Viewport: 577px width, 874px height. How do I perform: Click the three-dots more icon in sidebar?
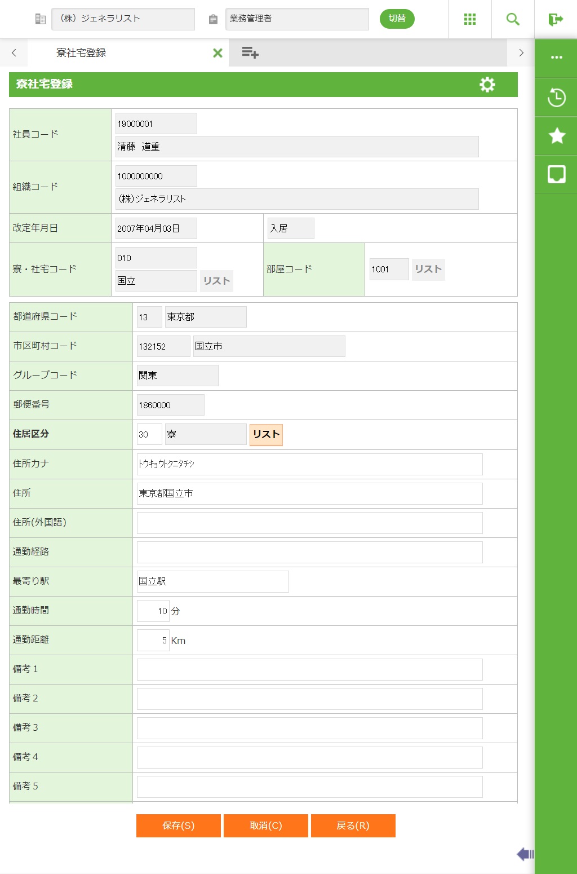pyautogui.click(x=556, y=58)
